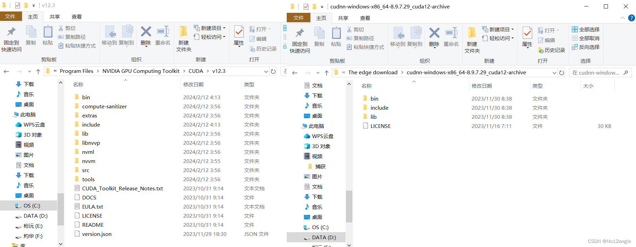Switch to View (查看) tab in v12.3 window
Screen dimensions: 636x247
point(77,17)
